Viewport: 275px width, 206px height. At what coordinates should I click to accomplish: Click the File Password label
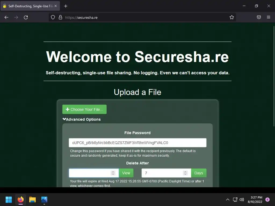pyautogui.click(x=137, y=133)
